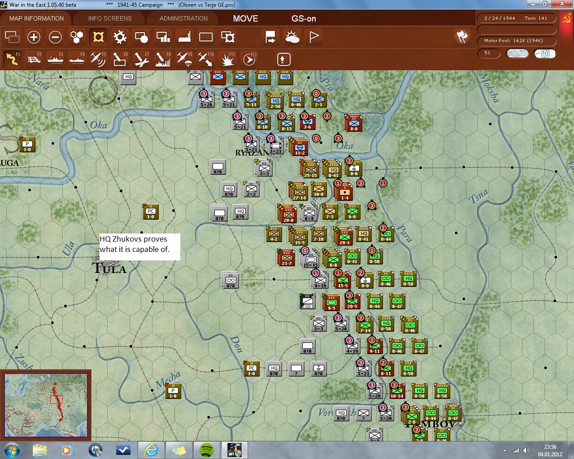
Task: Toggle the factory display icon
Action: [x=184, y=37]
